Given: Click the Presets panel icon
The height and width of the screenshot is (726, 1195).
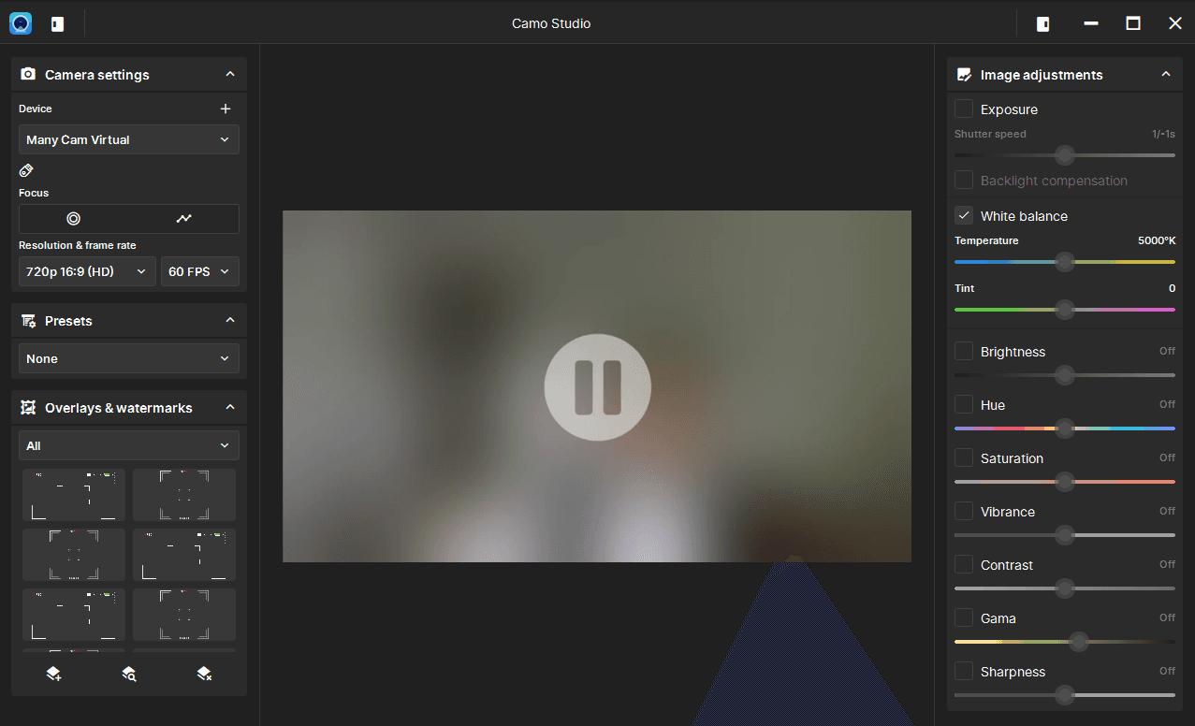Looking at the screenshot, I should [28, 321].
